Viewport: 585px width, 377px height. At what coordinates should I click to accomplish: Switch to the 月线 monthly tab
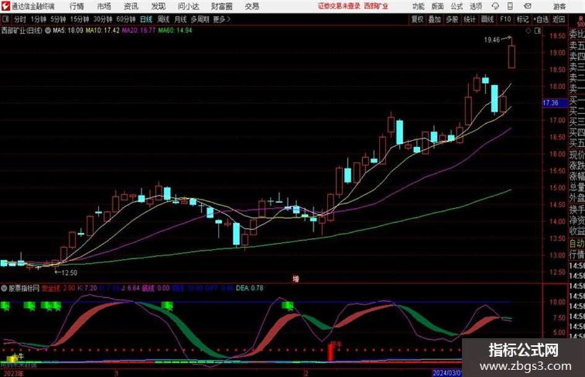click(181, 19)
